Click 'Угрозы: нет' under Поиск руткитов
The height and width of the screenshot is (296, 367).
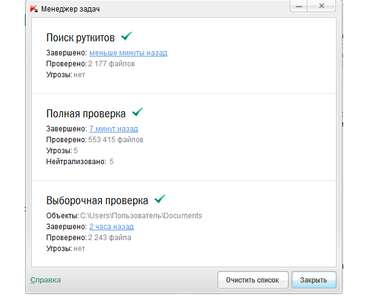coord(66,75)
